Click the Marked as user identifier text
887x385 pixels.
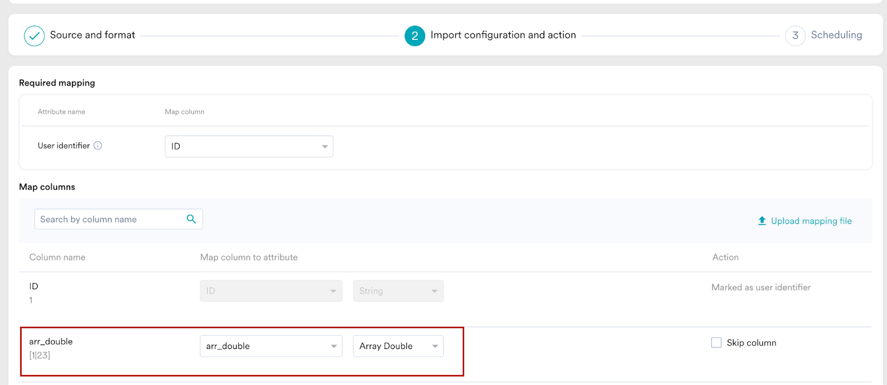(761, 287)
